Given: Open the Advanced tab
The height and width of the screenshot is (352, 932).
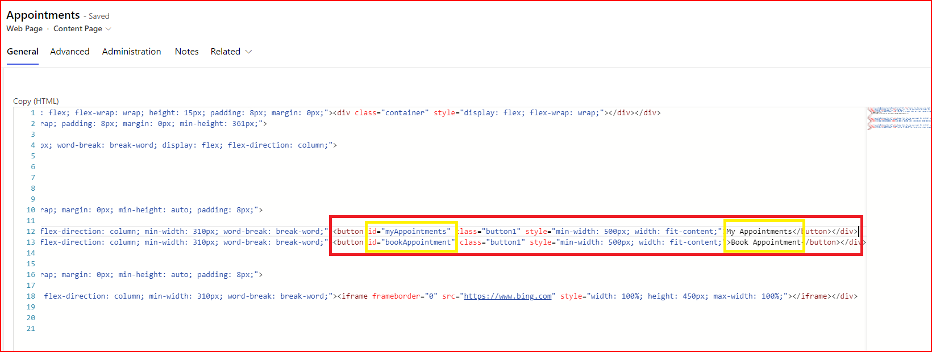Looking at the screenshot, I should (x=70, y=52).
